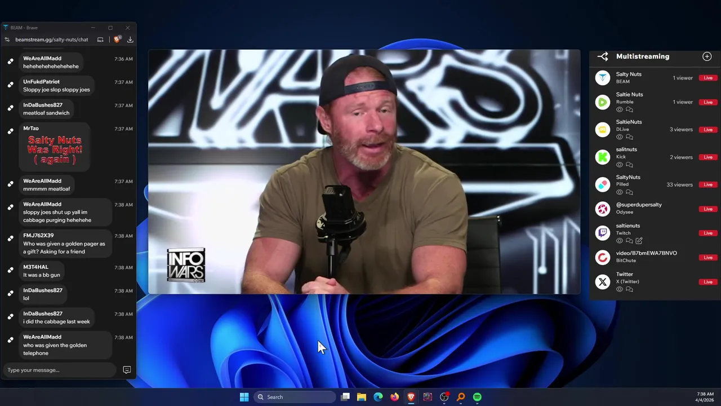Click the Live badge on the Pilled row
Screen dimensions: 721x406
coord(708,184)
